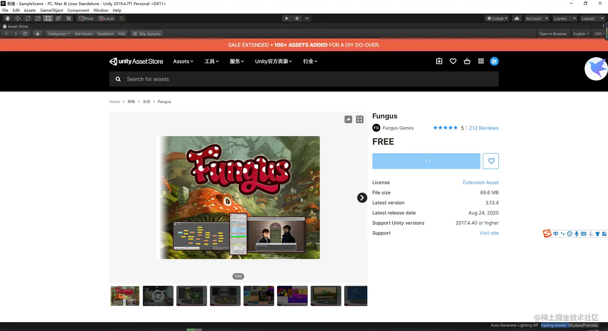The image size is (608, 331).
Task: Open the GameObject menu
Action: coord(51,10)
